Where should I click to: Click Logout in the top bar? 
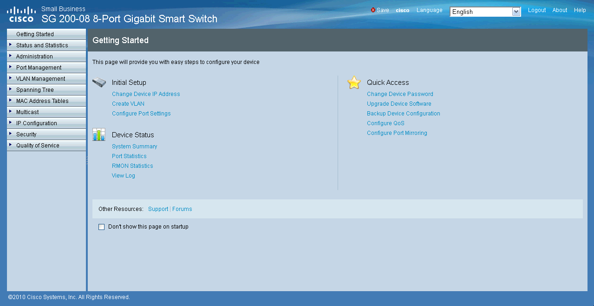[x=537, y=10]
